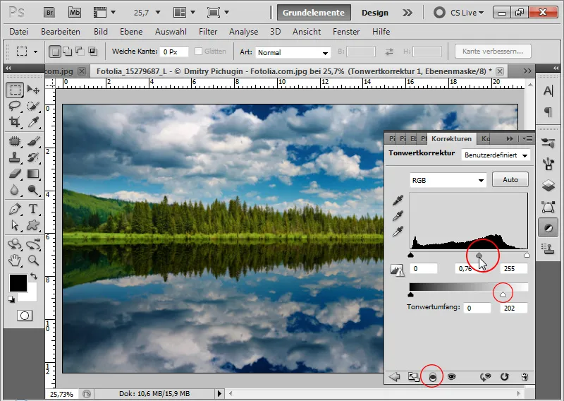Select the Zoom tool
Screen dimensions: 564x401
tap(33, 260)
